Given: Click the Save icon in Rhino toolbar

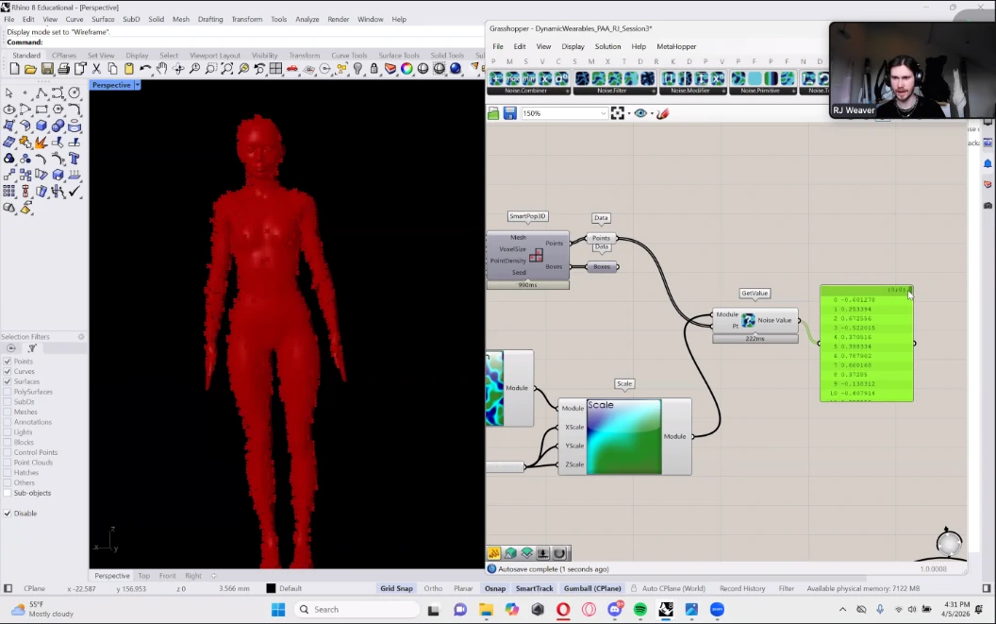Looking at the screenshot, I should pos(47,69).
